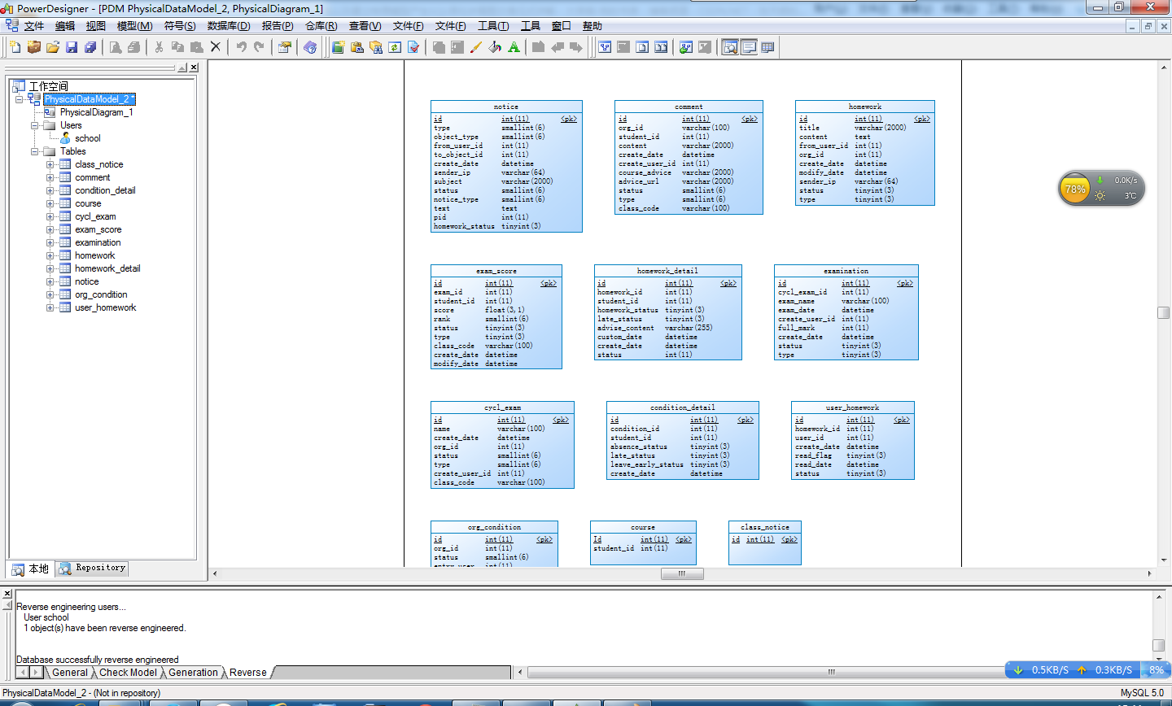Image resolution: width=1172 pixels, height=706 pixels.
Task: Click the Redo arrow icon
Action: (x=260, y=47)
